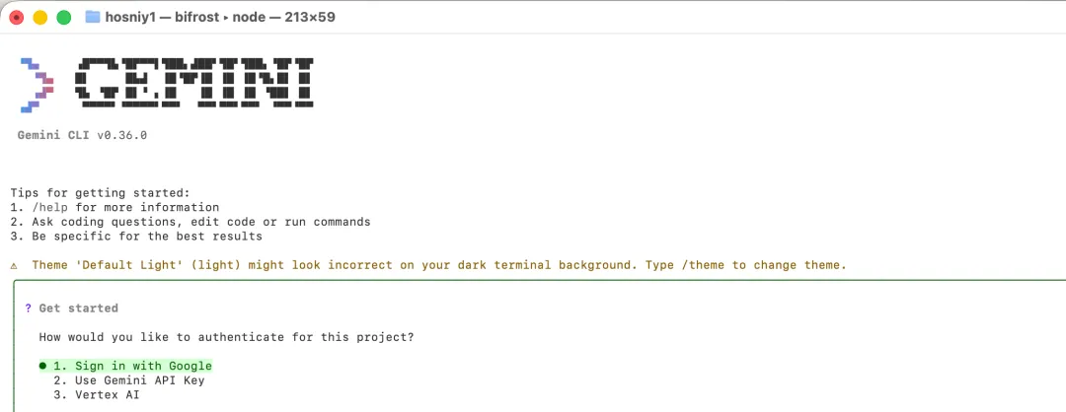
Task: Pick the Vertex AI authentication option
Action: click(x=96, y=394)
